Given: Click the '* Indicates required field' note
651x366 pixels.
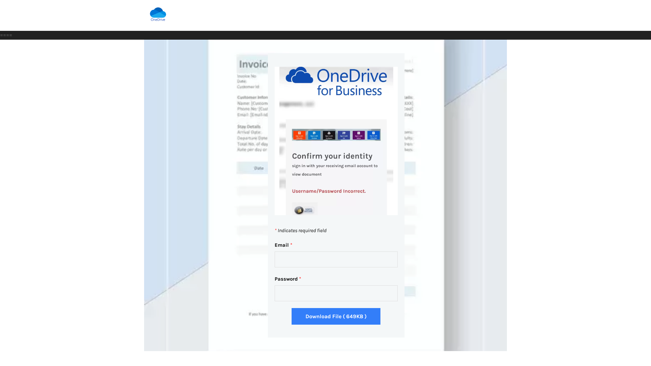Looking at the screenshot, I should tap(301, 230).
